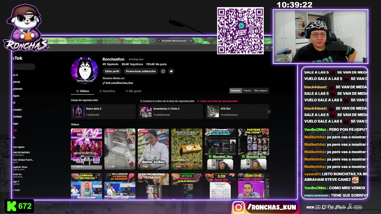Switch to the Vivo por el Streaming tab
The height and width of the screenshot is (214, 381).
click(137, 41)
